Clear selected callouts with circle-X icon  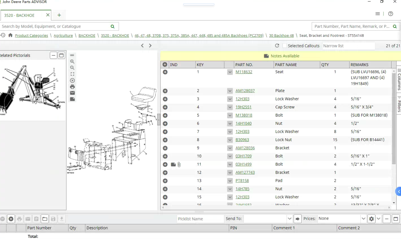coord(72,80)
